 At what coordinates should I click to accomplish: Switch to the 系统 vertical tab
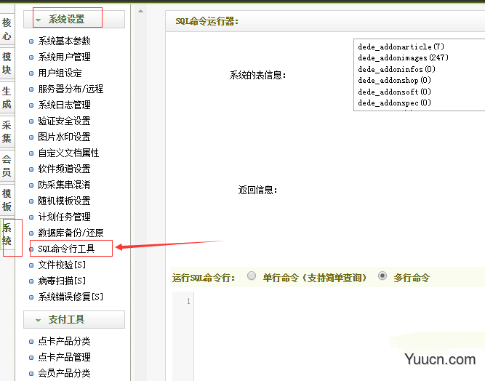pyautogui.click(x=7, y=234)
